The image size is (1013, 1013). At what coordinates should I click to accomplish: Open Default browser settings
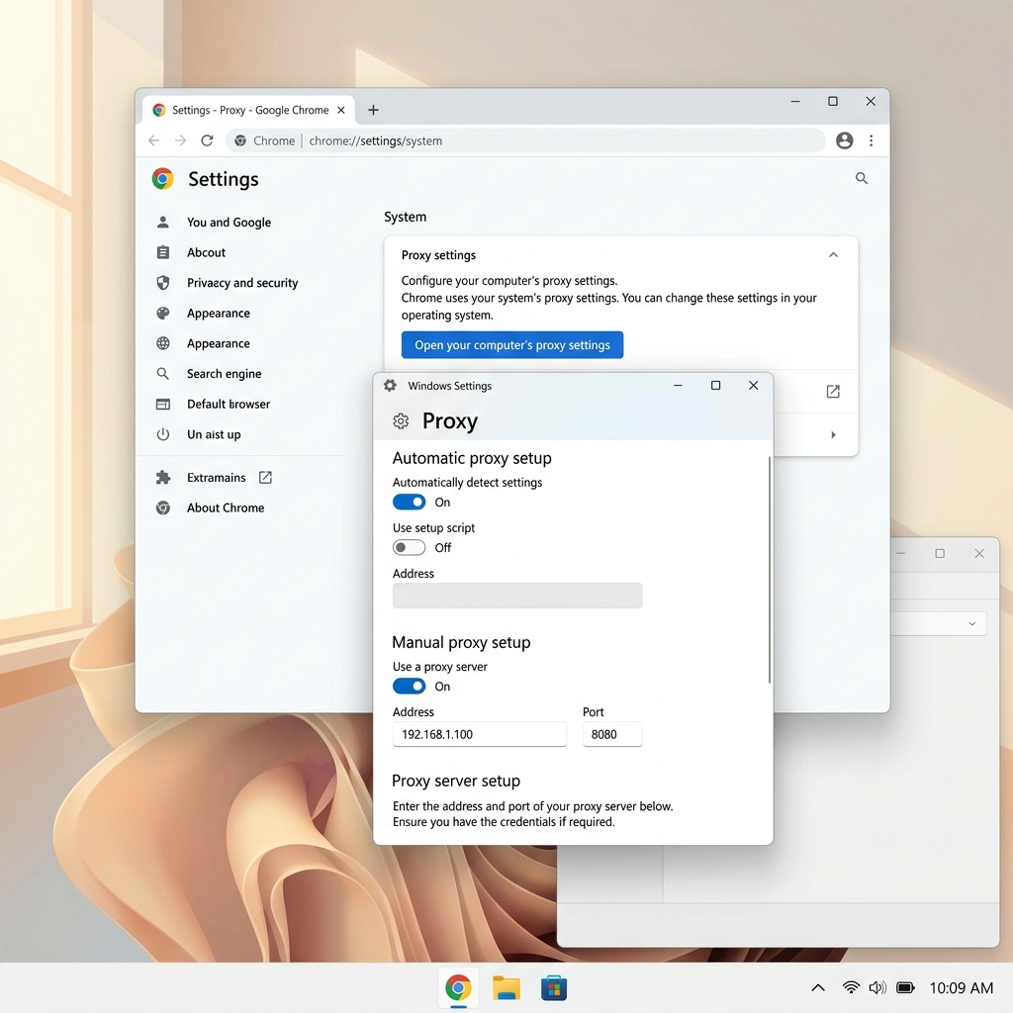tap(229, 405)
